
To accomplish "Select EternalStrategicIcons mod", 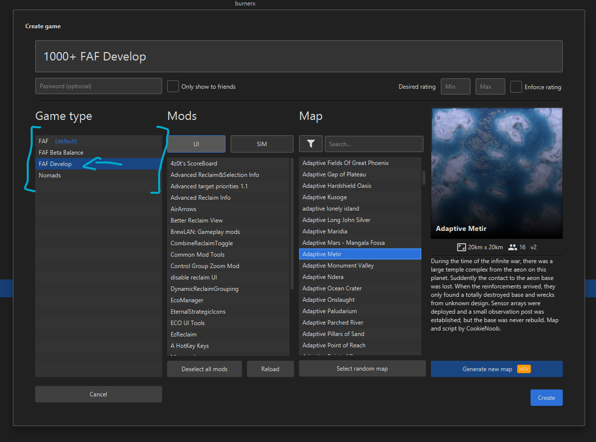I will (228, 312).
